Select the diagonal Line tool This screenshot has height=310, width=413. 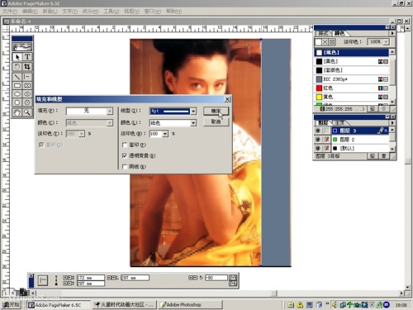click(17, 77)
